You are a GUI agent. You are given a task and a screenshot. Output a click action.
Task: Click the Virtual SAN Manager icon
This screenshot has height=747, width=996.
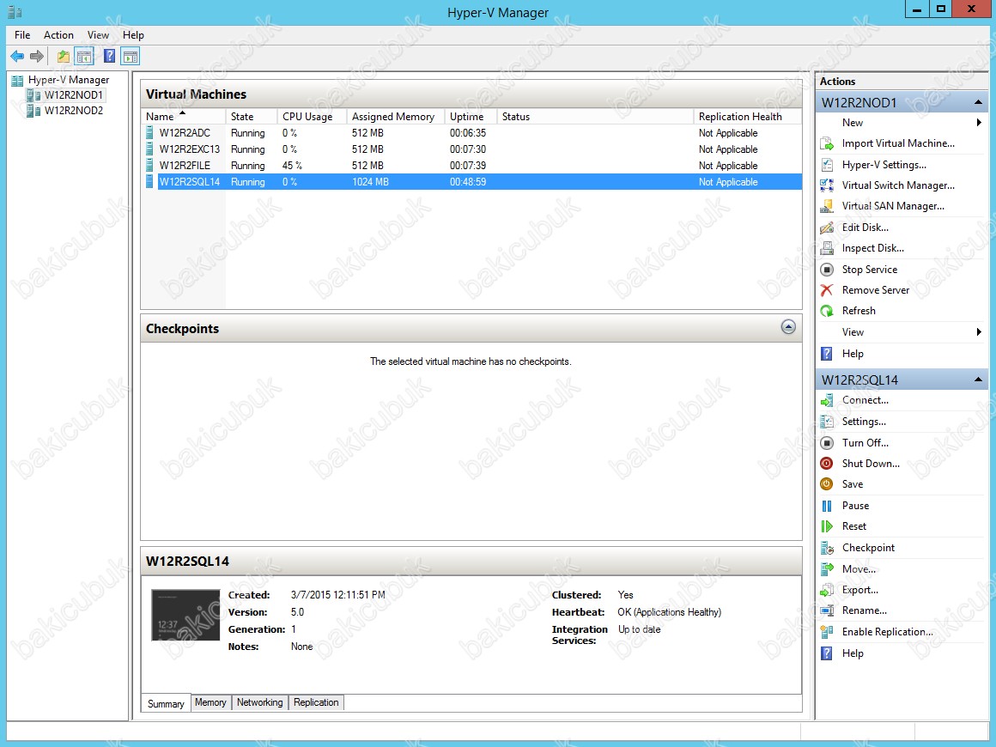click(x=826, y=206)
